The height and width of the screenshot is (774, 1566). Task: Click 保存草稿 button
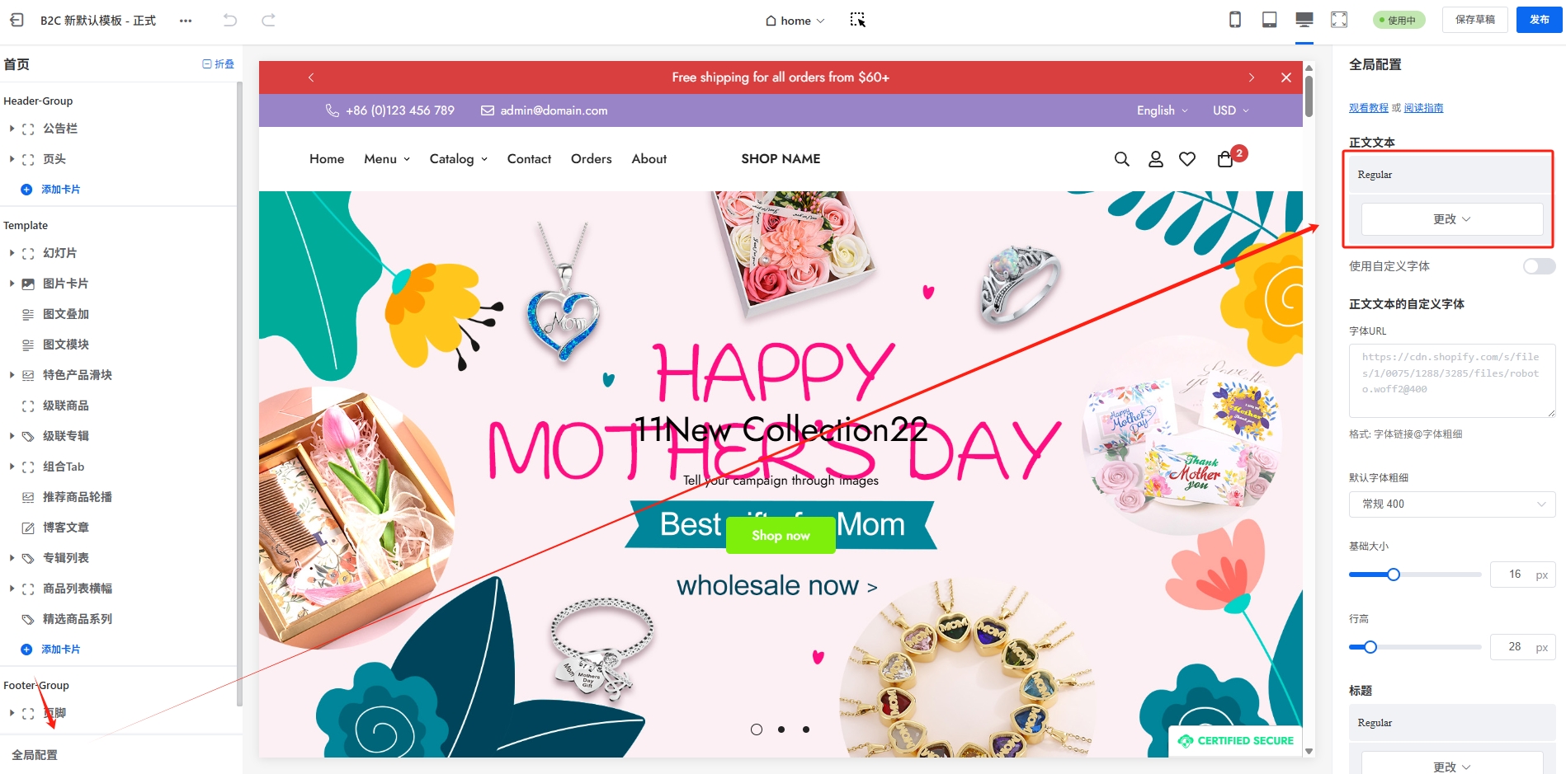point(1475,20)
